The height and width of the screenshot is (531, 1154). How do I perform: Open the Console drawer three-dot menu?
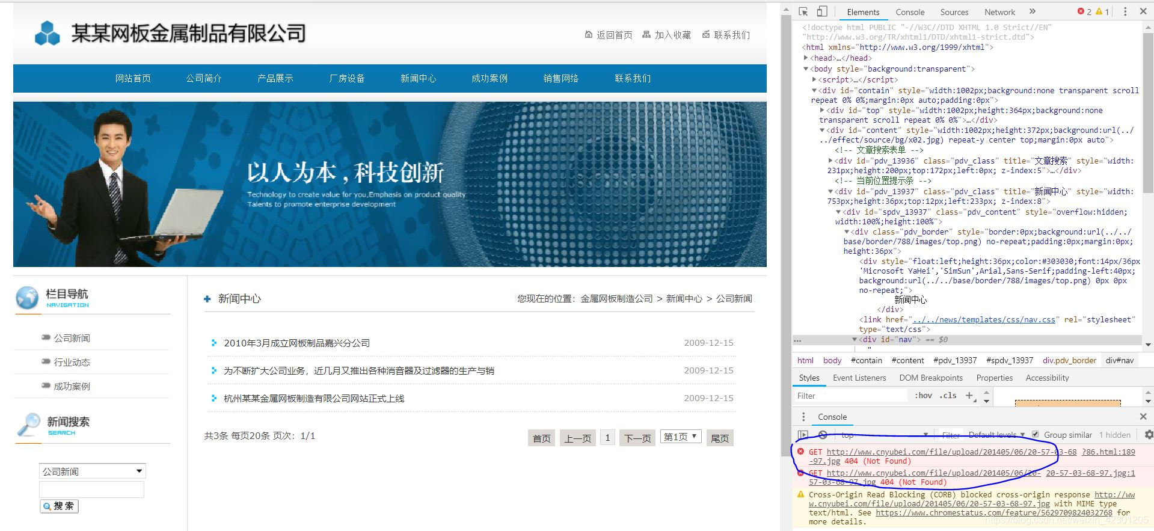tap(803, 417)
